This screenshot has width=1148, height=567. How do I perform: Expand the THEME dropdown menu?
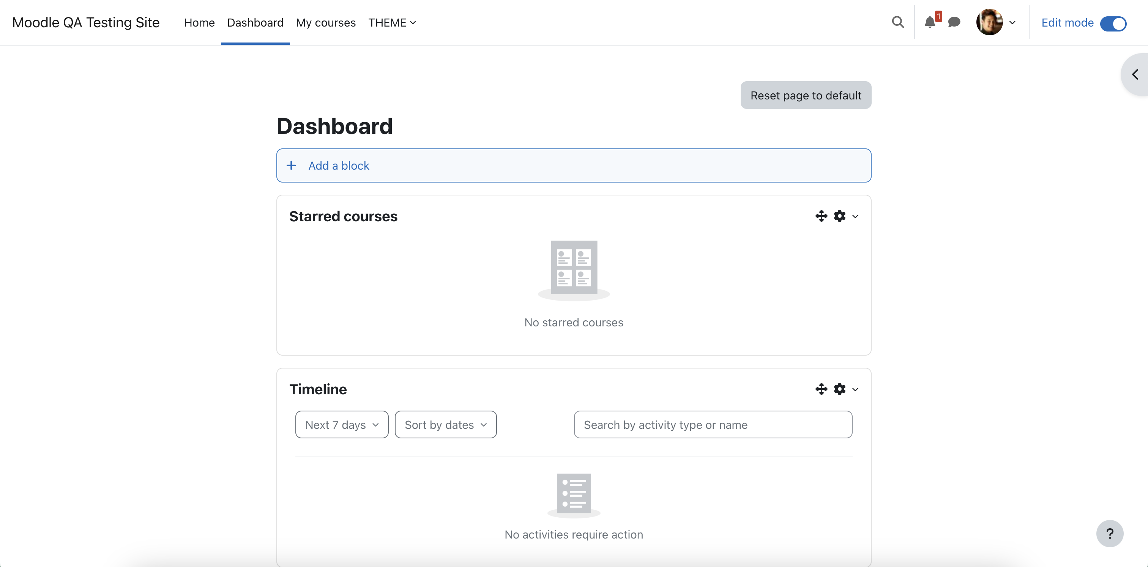(x=392, y=23)
